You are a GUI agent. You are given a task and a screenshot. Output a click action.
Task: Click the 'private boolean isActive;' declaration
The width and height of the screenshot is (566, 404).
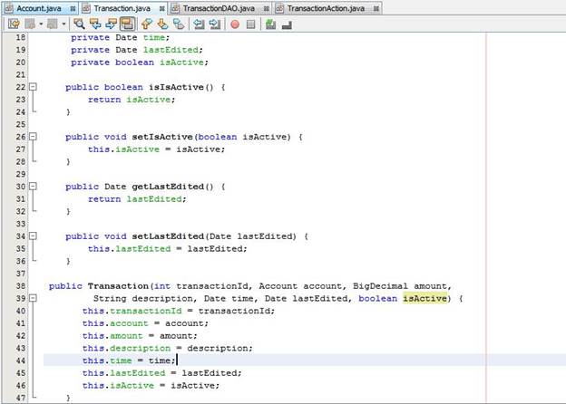[x=140, y=63]
